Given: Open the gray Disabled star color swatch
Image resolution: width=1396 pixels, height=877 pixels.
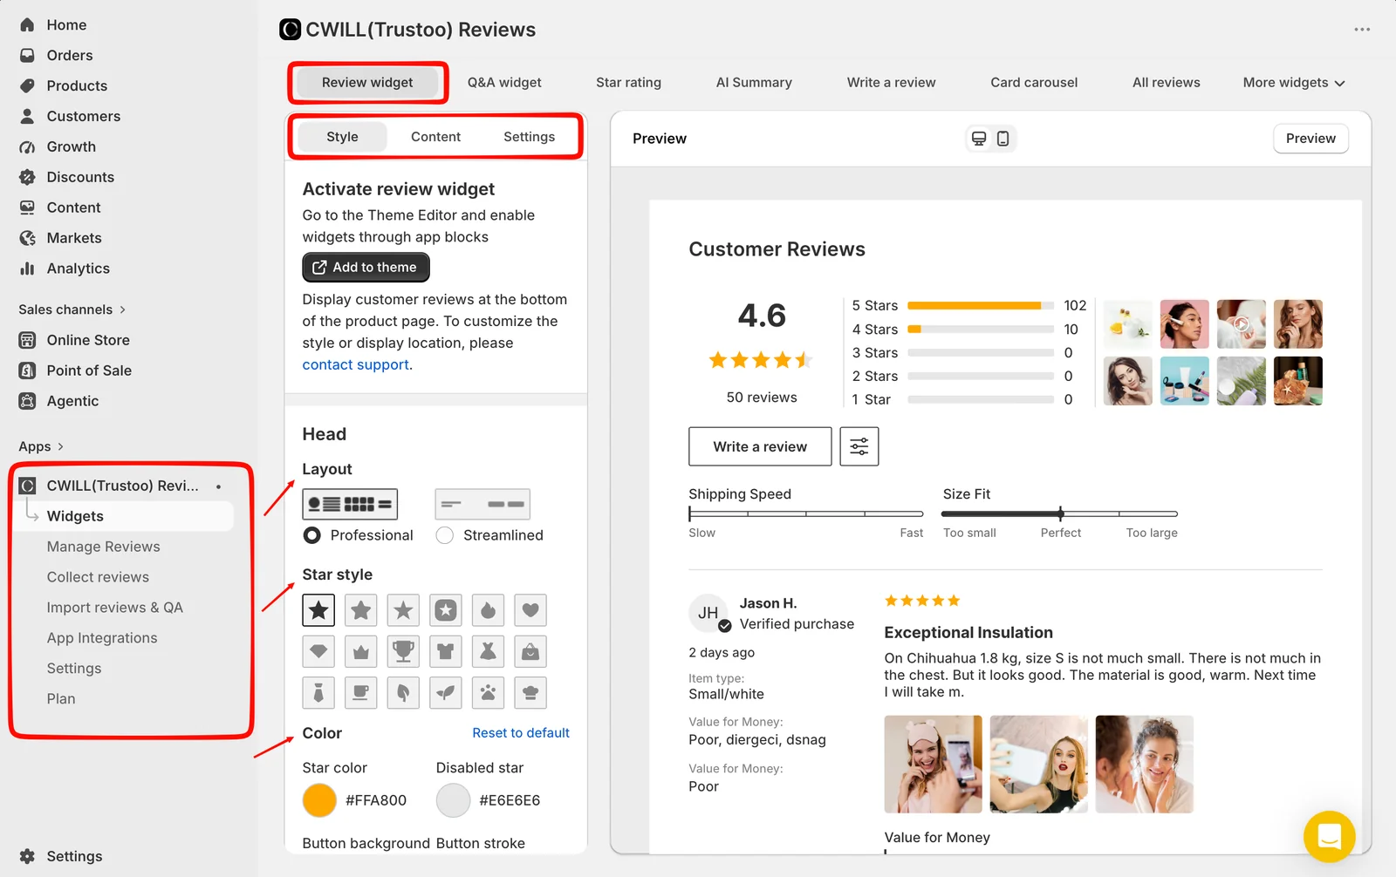Looking at the screenshot, I should point(453,800).
